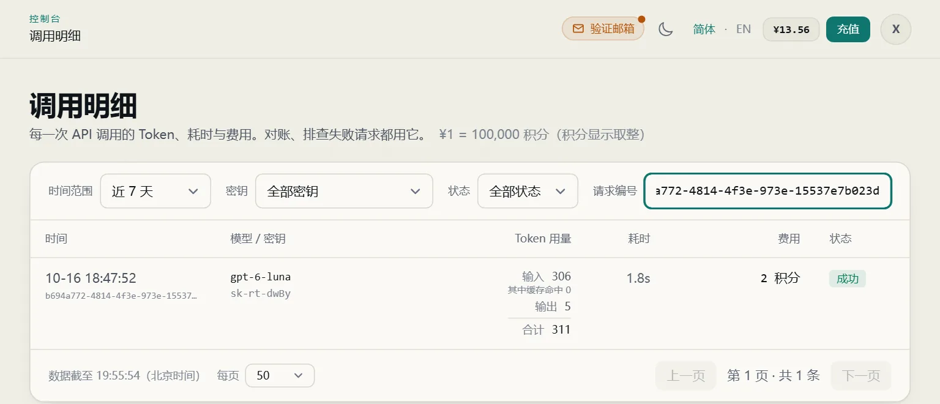Click the 成功 status badge
Image resolution: width=940 pixels, height=404 pixels.
click(x=848, y=279)
